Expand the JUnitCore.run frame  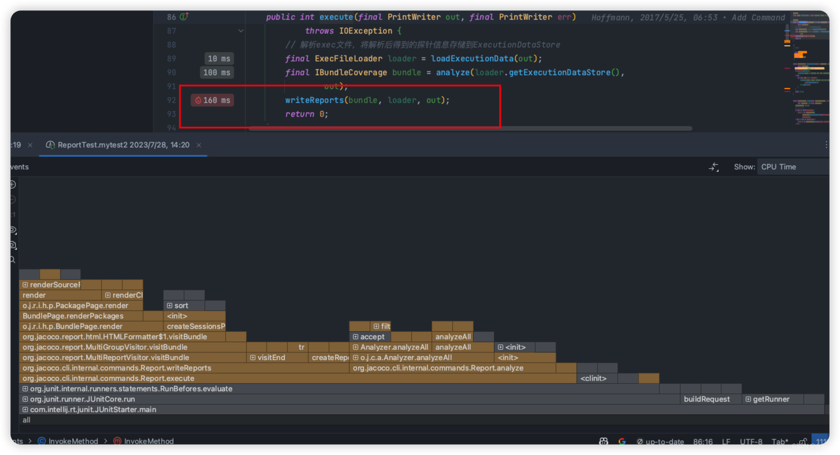tap(25, 399)
